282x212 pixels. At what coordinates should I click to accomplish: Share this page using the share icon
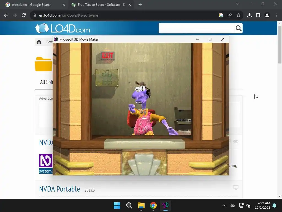230,15
